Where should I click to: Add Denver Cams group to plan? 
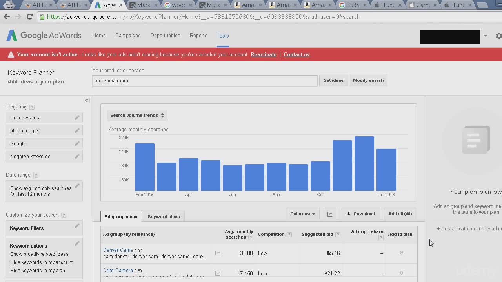401,253
